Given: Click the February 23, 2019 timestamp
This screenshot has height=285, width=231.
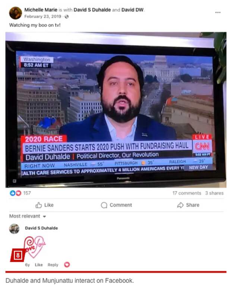Looking at the screenshot, I should tap(43, 16).
